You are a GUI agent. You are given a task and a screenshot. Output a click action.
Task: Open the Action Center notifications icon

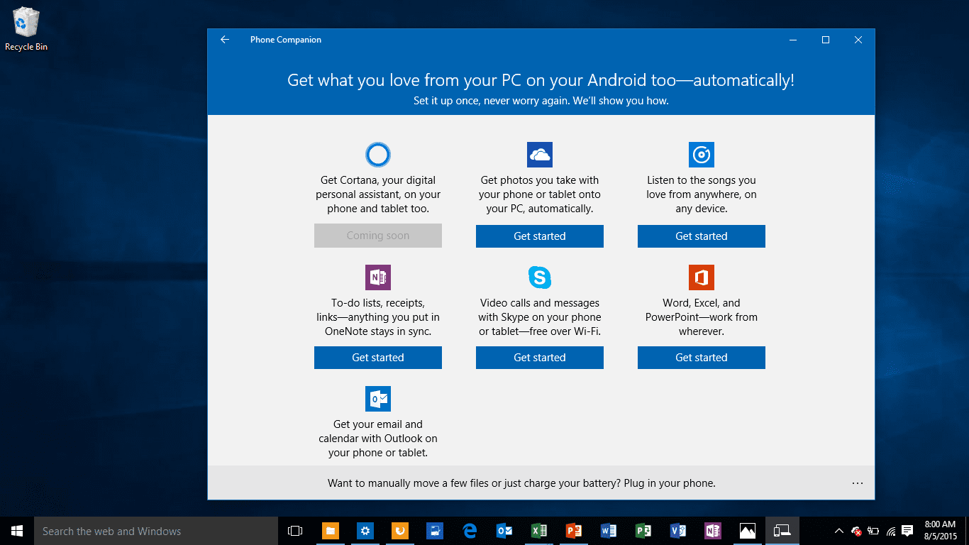pos(907,531)
